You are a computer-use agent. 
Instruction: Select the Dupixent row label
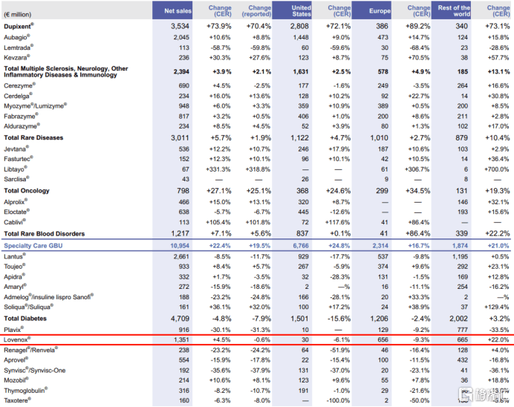pyautogui.click(x=21, y=26)
